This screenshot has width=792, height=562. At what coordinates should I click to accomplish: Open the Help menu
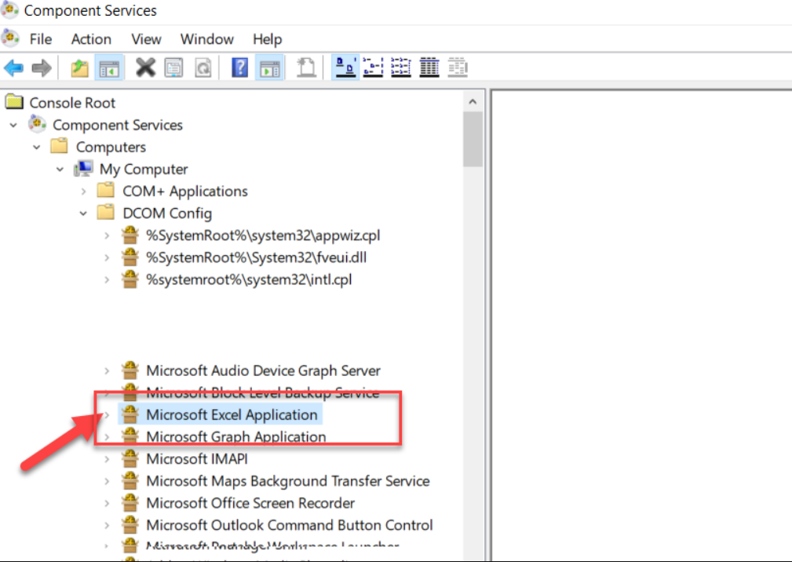[x=267, y=39]
